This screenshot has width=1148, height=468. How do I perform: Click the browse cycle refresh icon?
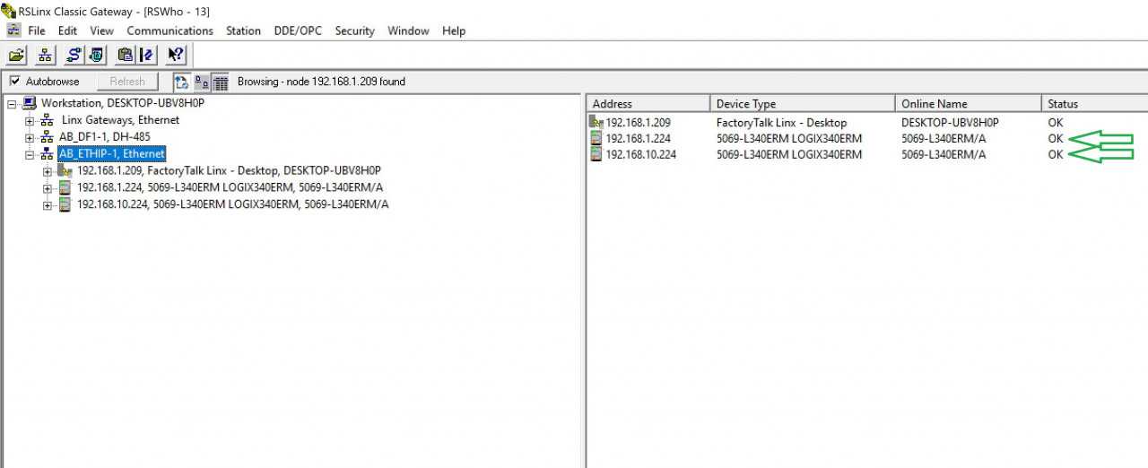click(x=181, y=82)
